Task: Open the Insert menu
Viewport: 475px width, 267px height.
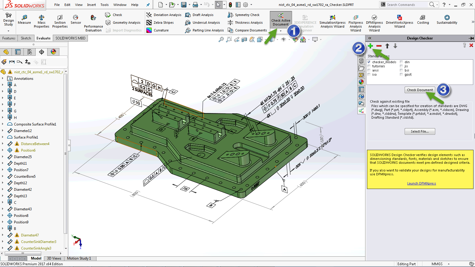Action: 91,5
